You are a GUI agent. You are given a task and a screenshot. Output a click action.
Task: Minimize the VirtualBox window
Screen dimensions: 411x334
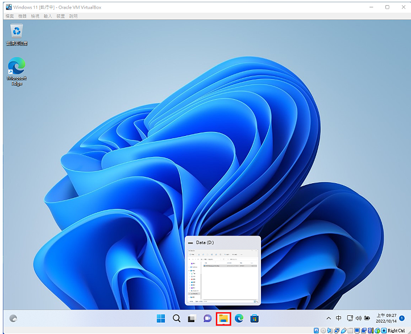[371, 7]
